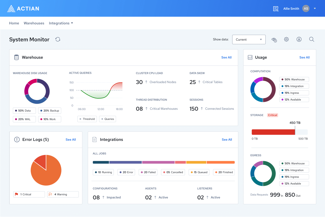Open the settings gear in the toolbar
This screenshot has width=325, height=217.
click(x=286, y=39)
